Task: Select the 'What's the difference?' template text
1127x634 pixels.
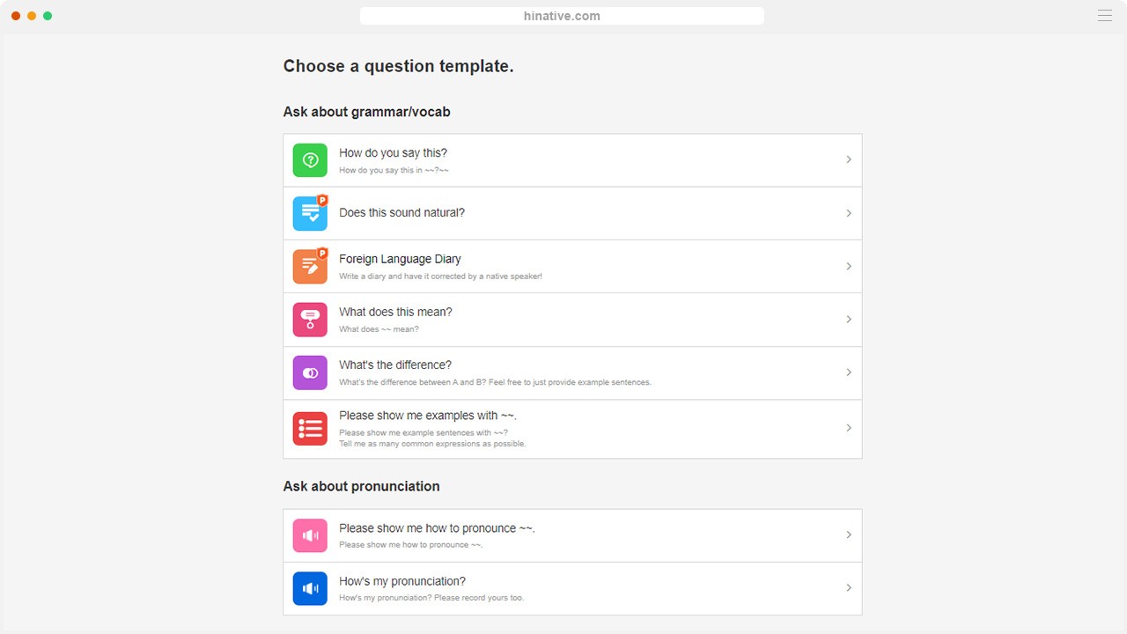Action: [x=395, y=365]
